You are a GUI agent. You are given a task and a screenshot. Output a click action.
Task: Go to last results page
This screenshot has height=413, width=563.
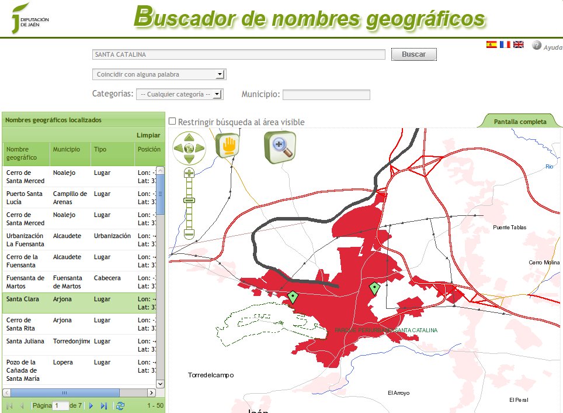point(104,405)
